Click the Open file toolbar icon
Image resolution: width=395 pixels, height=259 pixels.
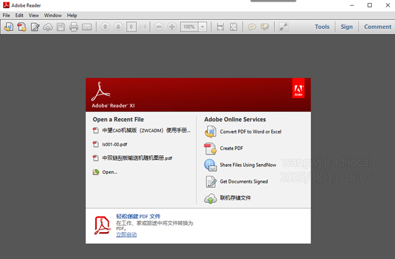pyautogui.click(x=8, y=27)
